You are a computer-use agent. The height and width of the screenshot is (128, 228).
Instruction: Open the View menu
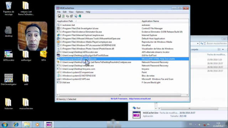pos(71,12)
